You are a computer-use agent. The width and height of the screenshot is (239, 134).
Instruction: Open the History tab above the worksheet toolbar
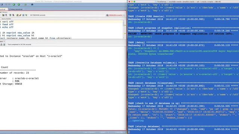click(x=5, y=12)
